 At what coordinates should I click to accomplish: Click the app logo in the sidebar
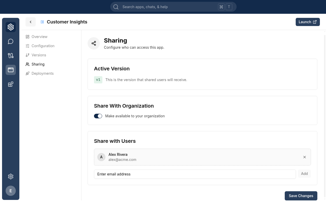[11, 27]
